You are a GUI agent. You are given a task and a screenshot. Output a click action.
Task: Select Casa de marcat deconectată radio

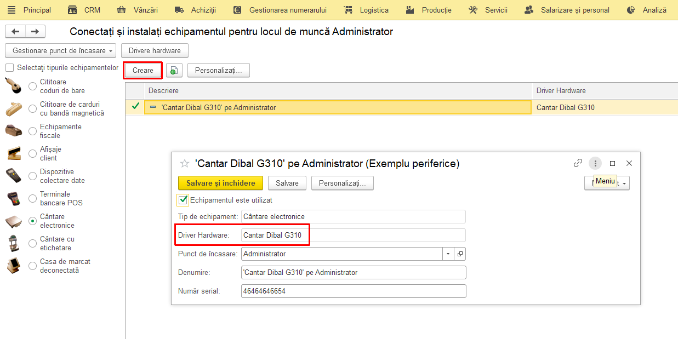tap(33, 266)
